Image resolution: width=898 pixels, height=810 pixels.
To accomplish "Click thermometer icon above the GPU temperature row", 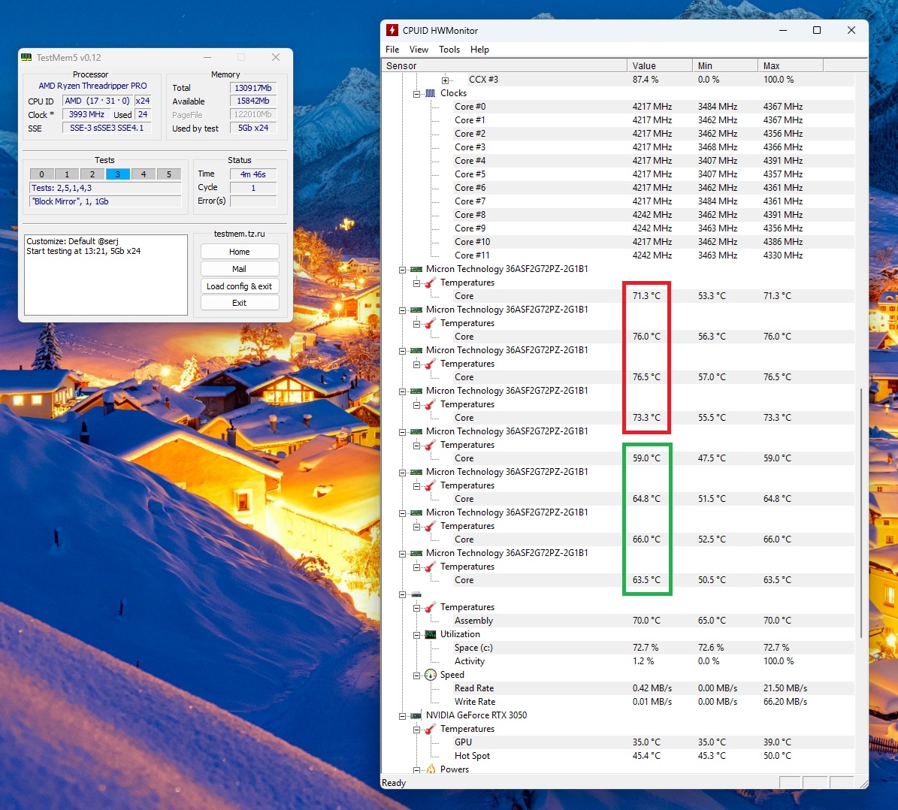I will click(x=430, y=730).
